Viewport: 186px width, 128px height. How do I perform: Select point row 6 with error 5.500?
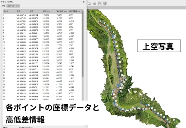pyautogui.click(x=42, y=30)
